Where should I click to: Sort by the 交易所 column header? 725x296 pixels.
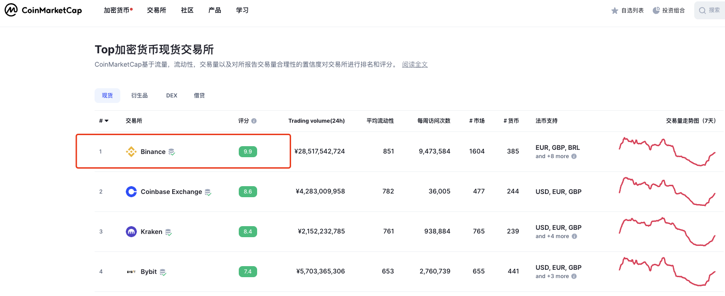134,121
